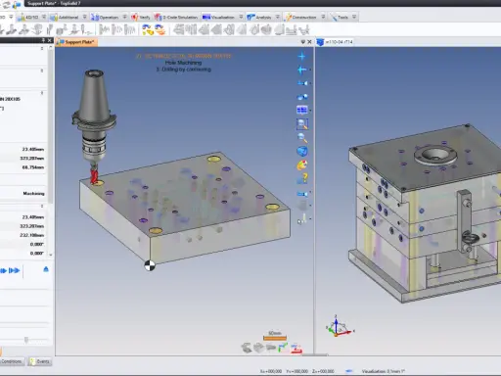Image resolution: width=501 pixels, height=376 pixels.
Task: Pin the left side panel
Action: tap(43, 40)
